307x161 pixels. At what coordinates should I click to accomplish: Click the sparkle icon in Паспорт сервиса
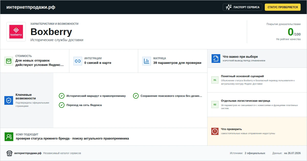click(x=229, y=7)
